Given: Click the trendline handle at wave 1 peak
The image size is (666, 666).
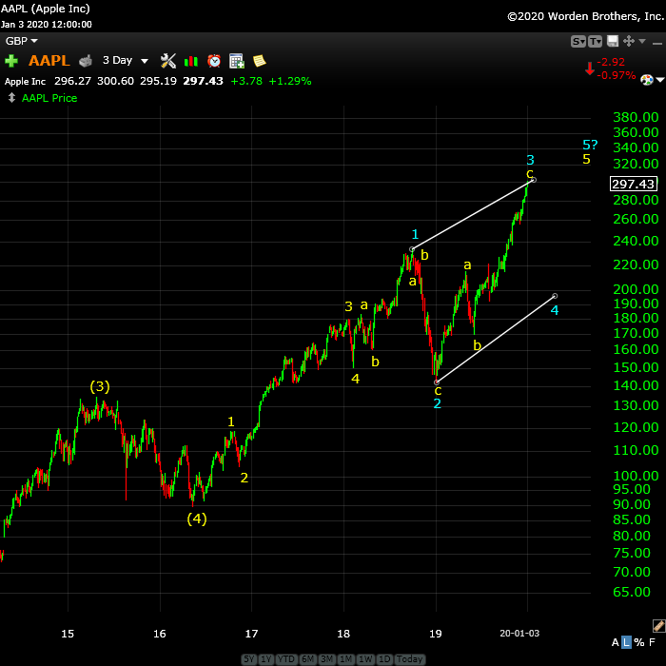Looking at the screenshot, I should (x=412, y=249).
